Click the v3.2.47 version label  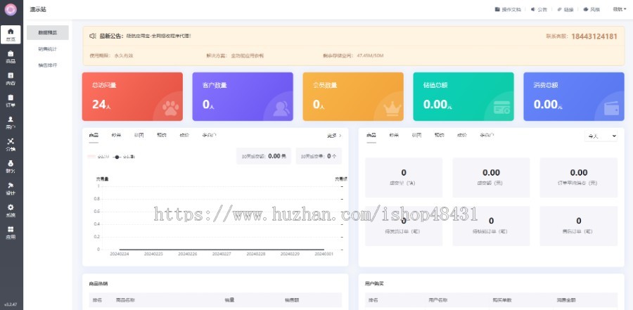[x=11, y=304]
